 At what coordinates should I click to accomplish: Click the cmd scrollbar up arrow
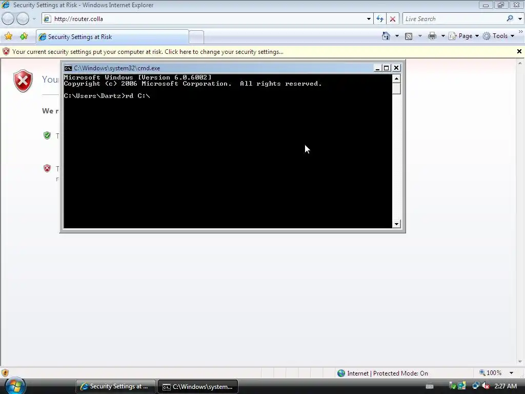[x=396, y=78]
